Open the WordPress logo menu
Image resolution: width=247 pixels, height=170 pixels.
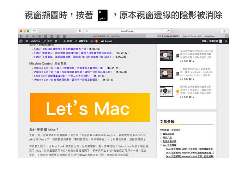(21, 41)
